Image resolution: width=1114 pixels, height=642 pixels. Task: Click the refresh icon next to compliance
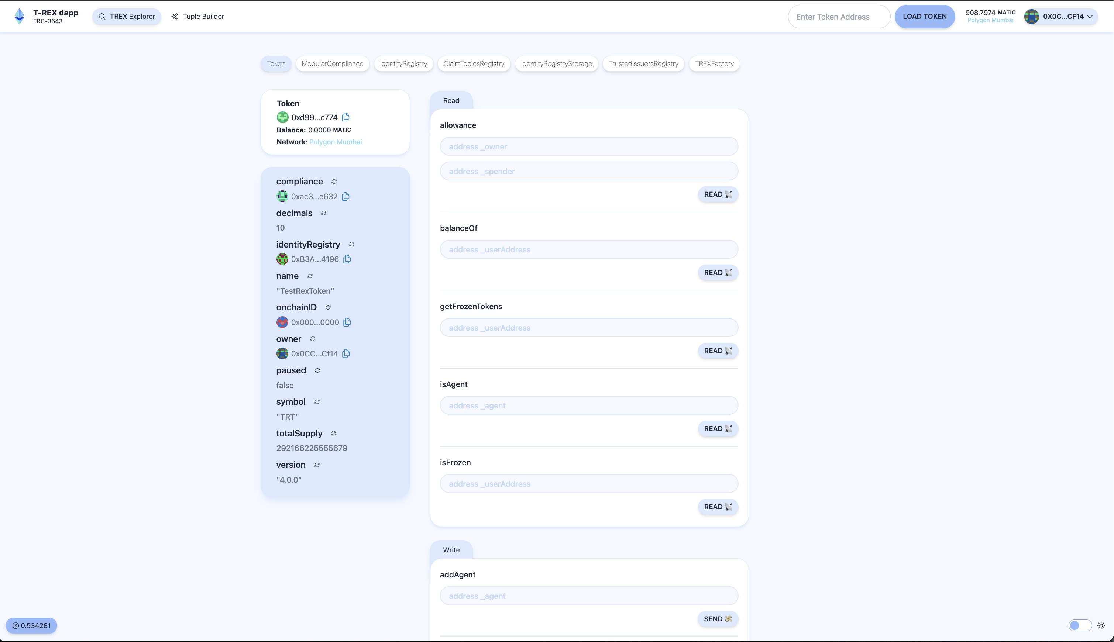pos(334,182)
